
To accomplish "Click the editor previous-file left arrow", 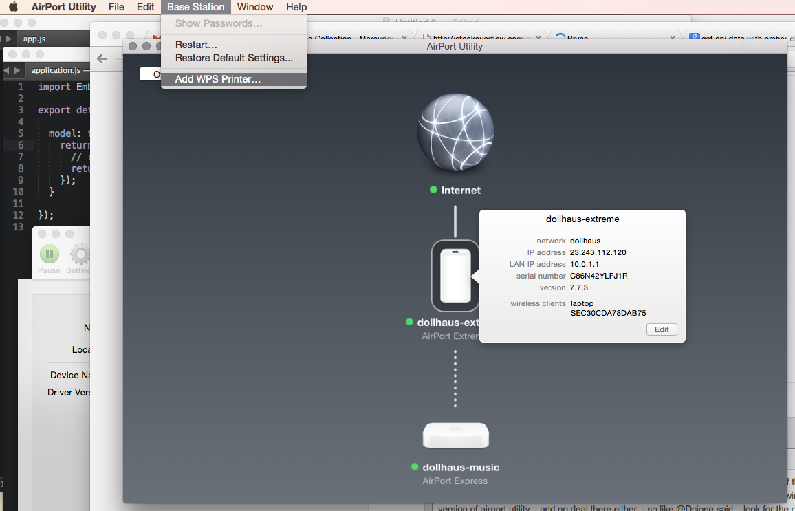I will [x=6, y=70].
